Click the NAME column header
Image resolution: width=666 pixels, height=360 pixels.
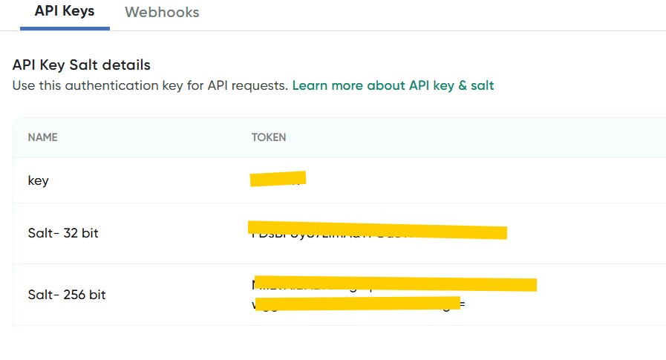pos(42,137)
